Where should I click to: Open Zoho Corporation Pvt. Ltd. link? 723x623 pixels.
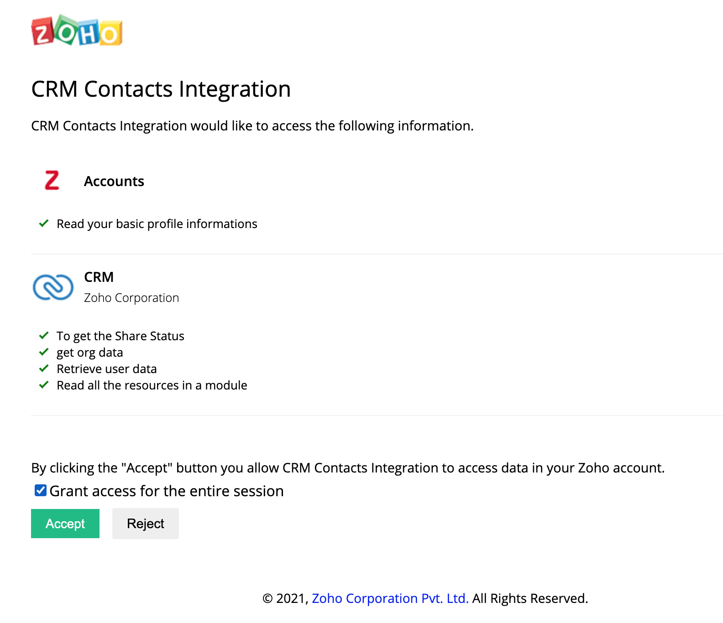tap(390, 598)
